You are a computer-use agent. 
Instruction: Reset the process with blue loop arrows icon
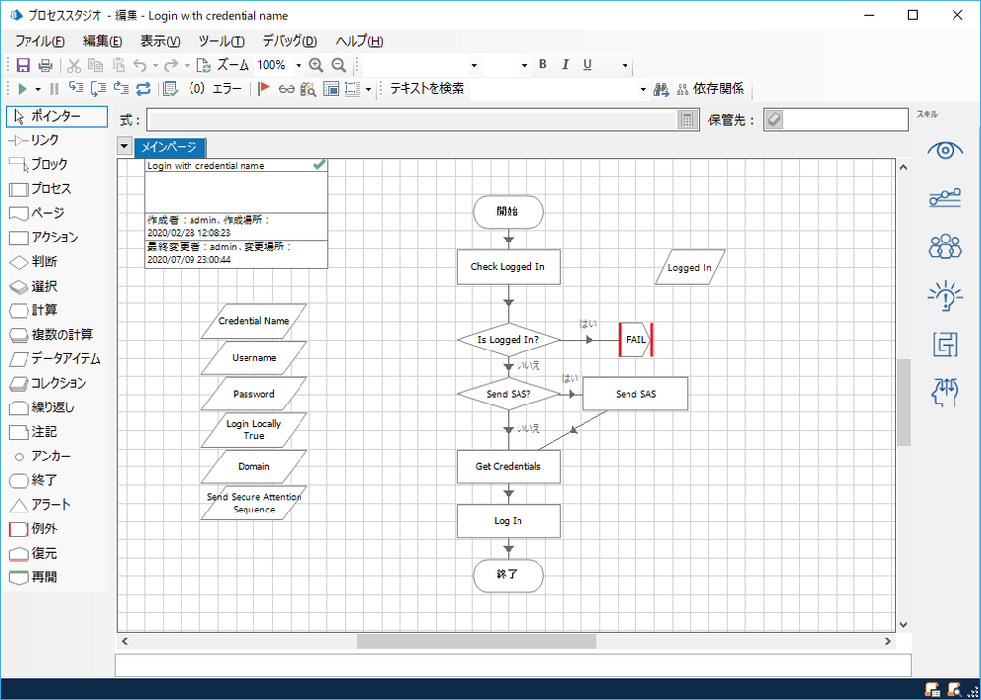click(x=144, y=88)
